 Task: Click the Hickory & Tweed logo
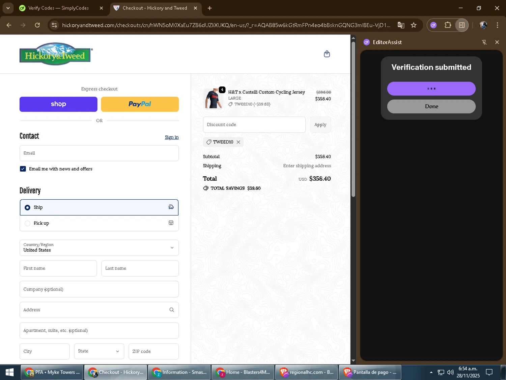tap(56, 54)
